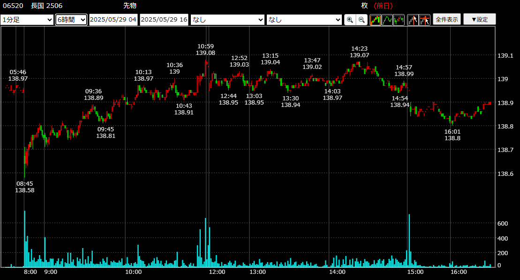
Task: Open the first なし indicator dropdown
Action: point(227,20)
